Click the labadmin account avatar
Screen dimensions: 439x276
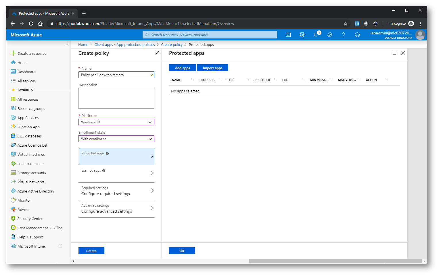click(x=420, y=35)
